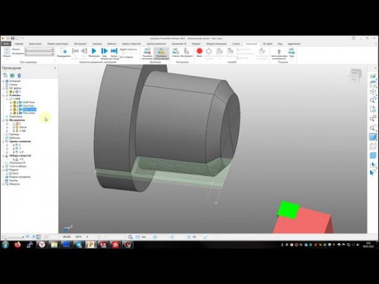Viewport: 379px width, 284px height.
Task: Click the Play simulation button
Action: click(x=93, y=51)
